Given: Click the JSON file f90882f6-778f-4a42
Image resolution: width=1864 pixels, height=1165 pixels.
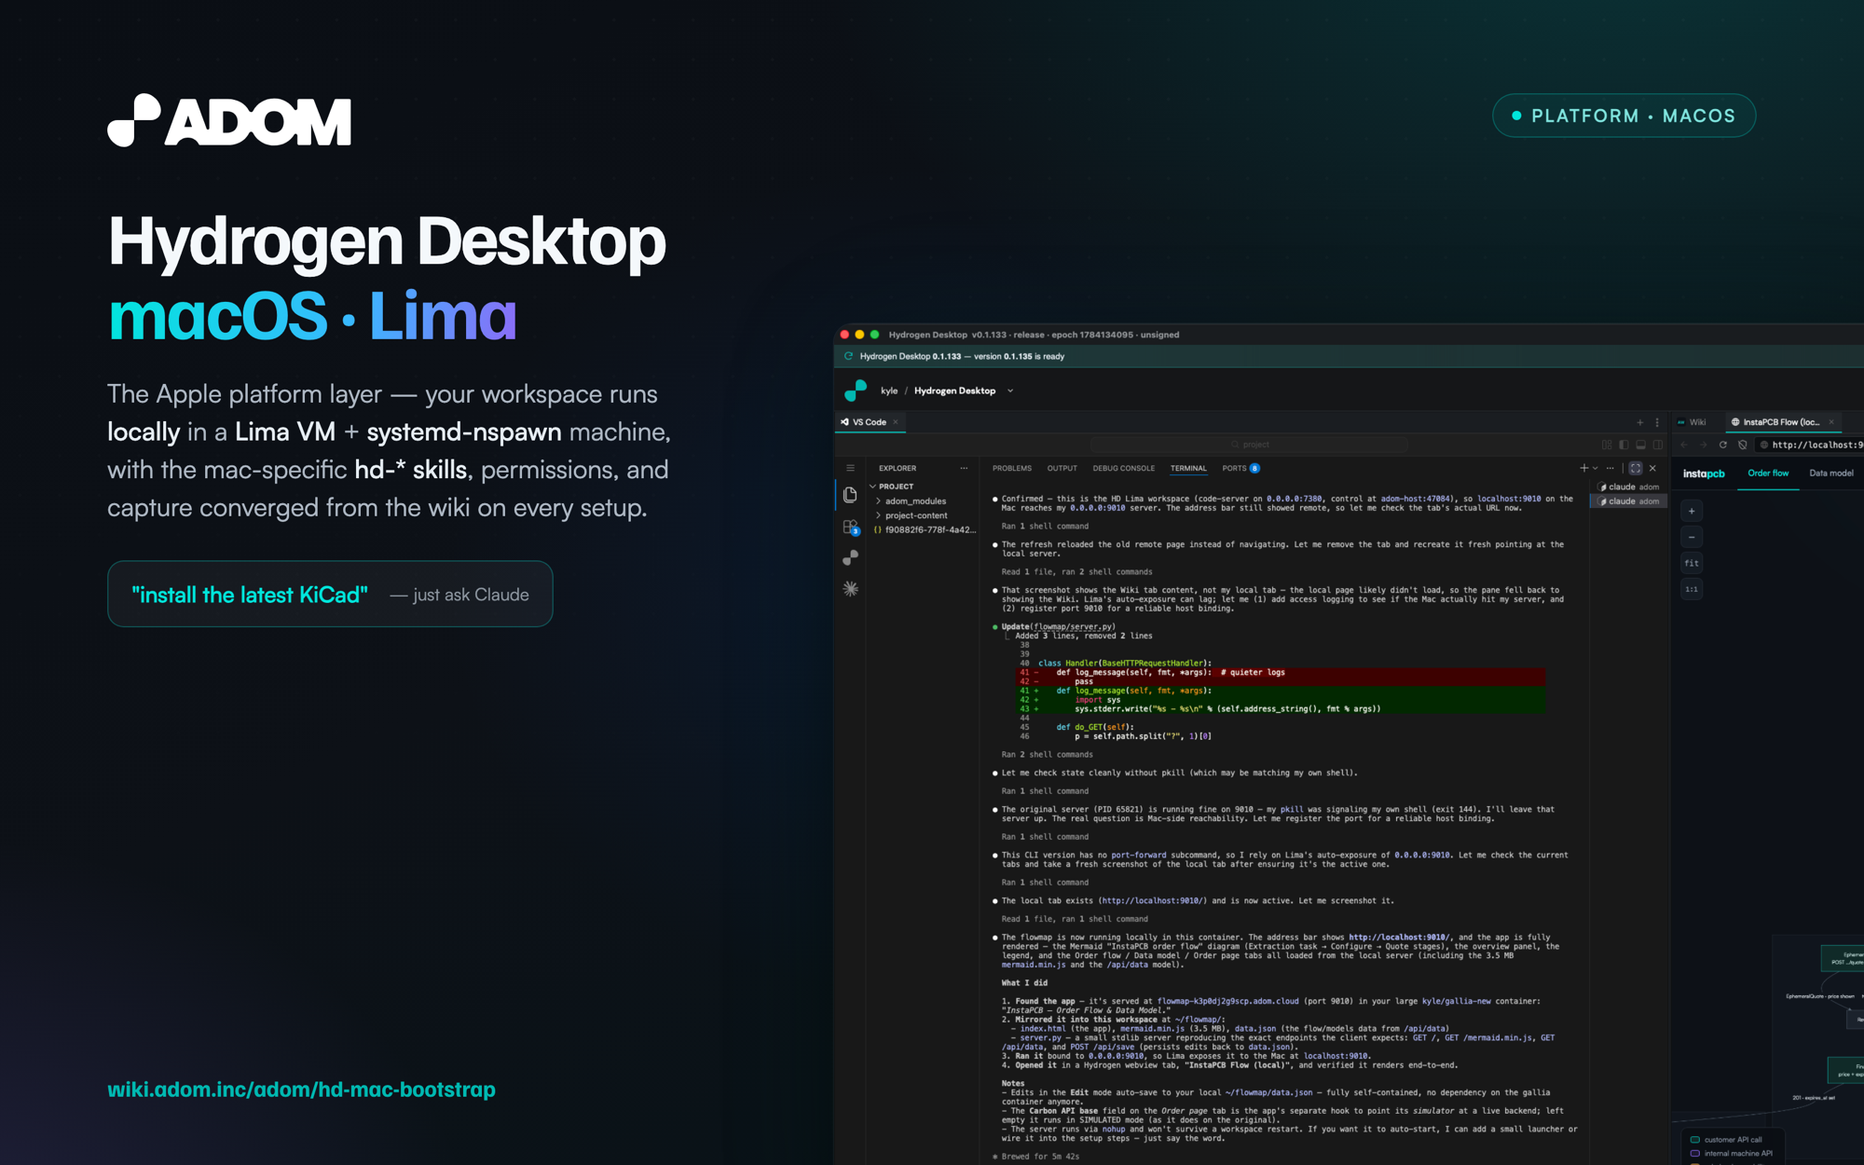Looking at the screenshot, I should (924, 529).
